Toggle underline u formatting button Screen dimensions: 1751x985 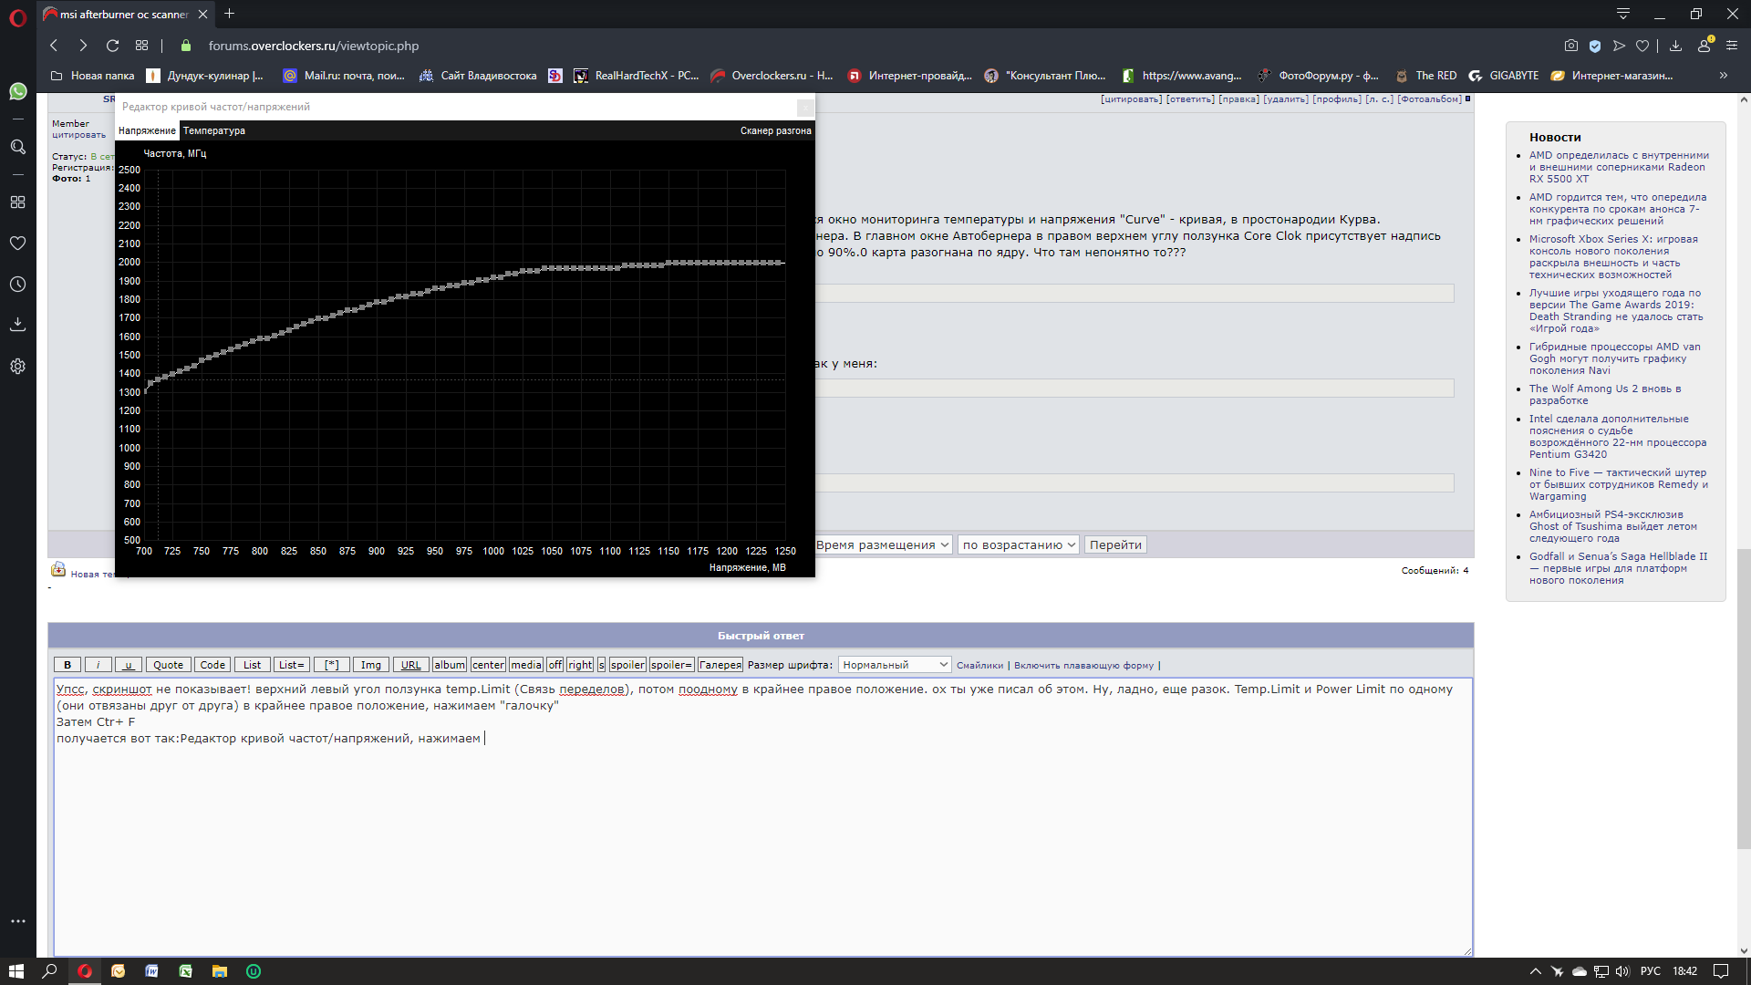point(128,665)
